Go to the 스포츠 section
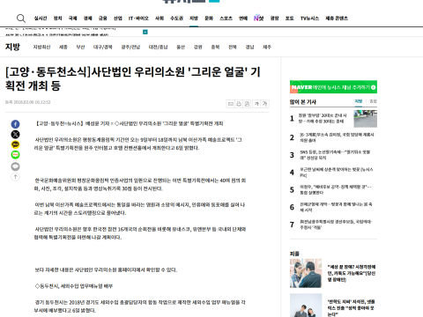The height and width of the screenshot is (317, 423). point(226,18)
